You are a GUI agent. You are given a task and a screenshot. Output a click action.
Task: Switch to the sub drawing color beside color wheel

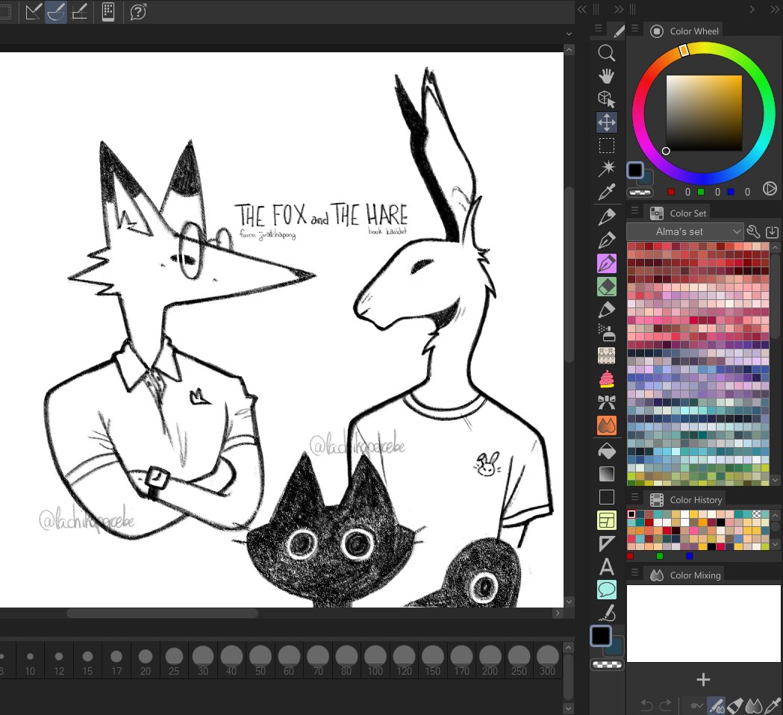(646, 177)
